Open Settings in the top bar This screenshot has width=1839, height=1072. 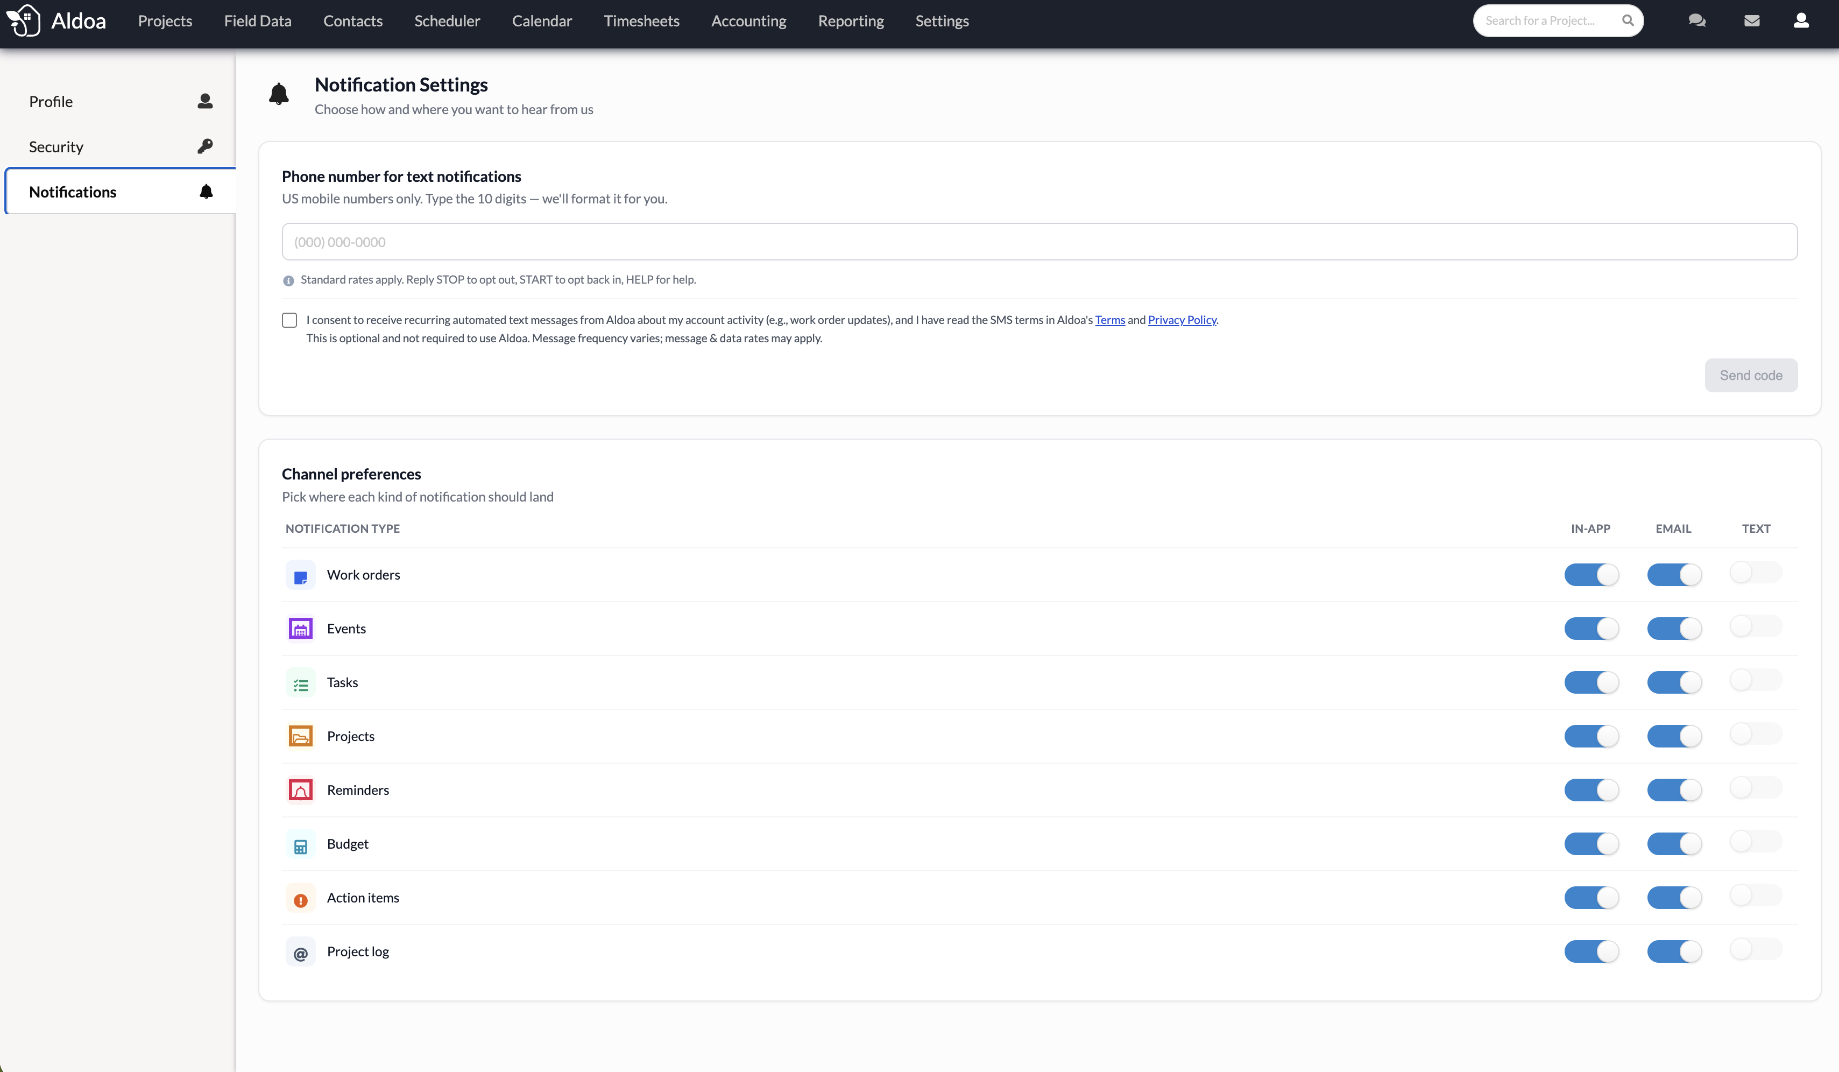tap(942, 21)
